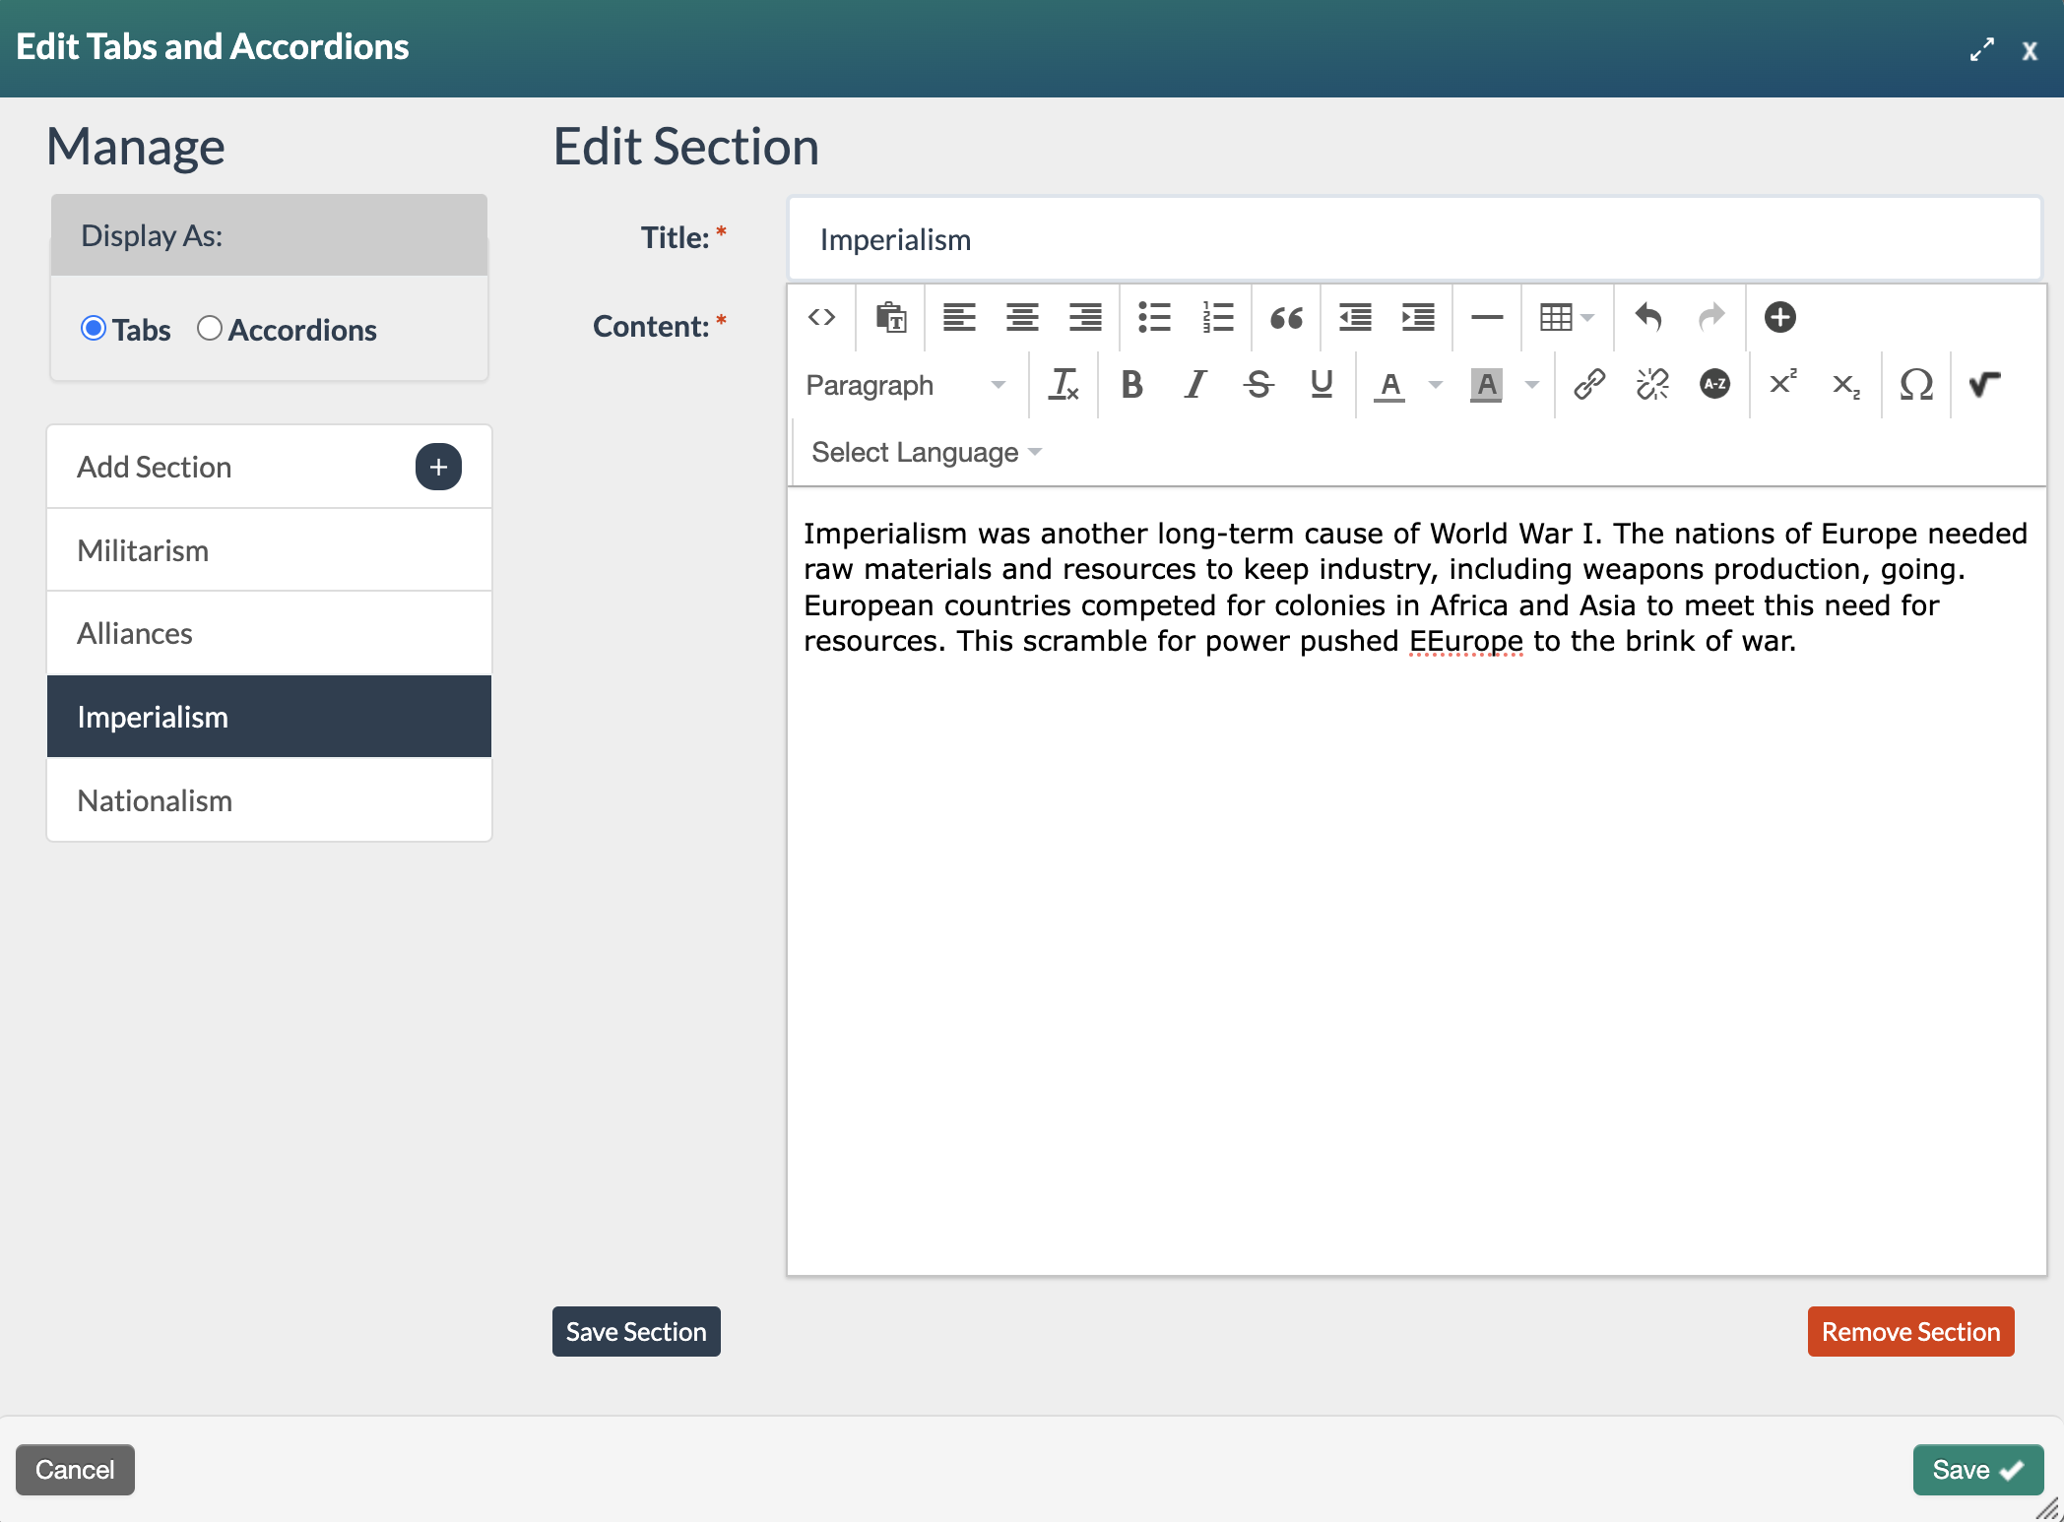Click the source code view icon
2064x1522 pixels.
pyautogui.click(x=821, y=317)
